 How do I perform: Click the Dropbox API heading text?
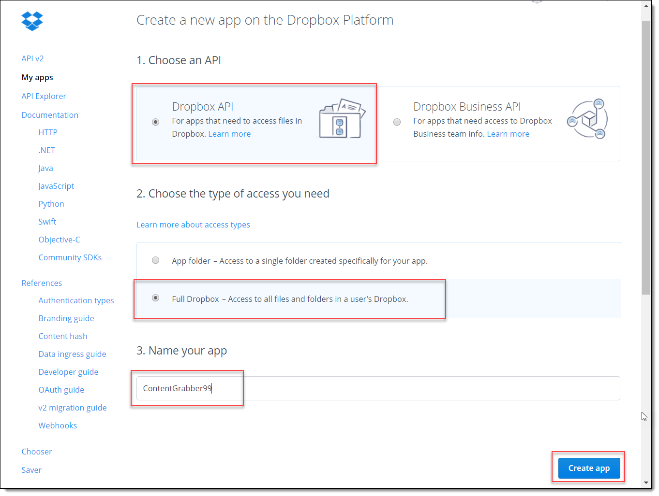click(x=203, y=106)
